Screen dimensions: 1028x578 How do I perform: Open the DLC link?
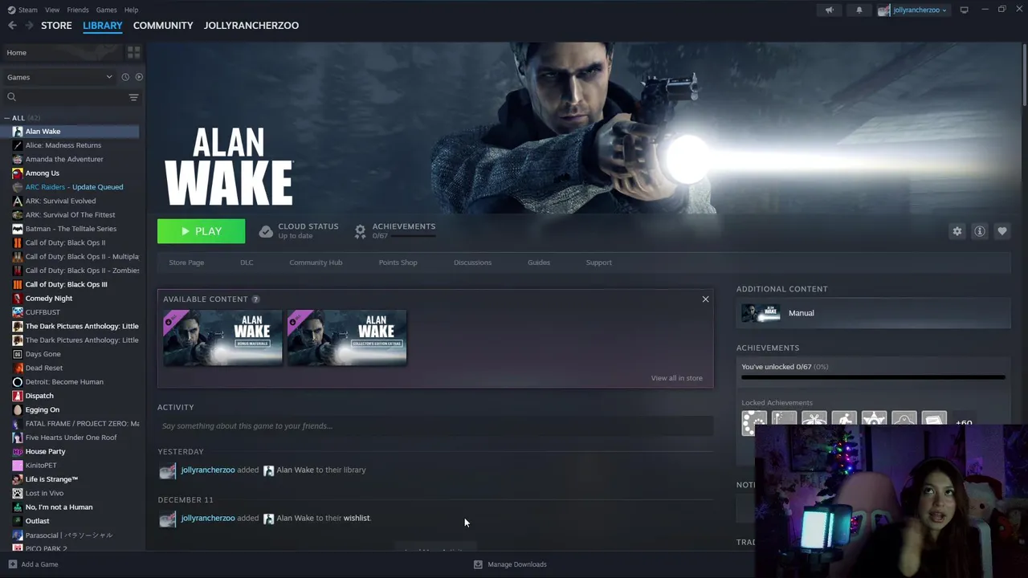point(247,263)
